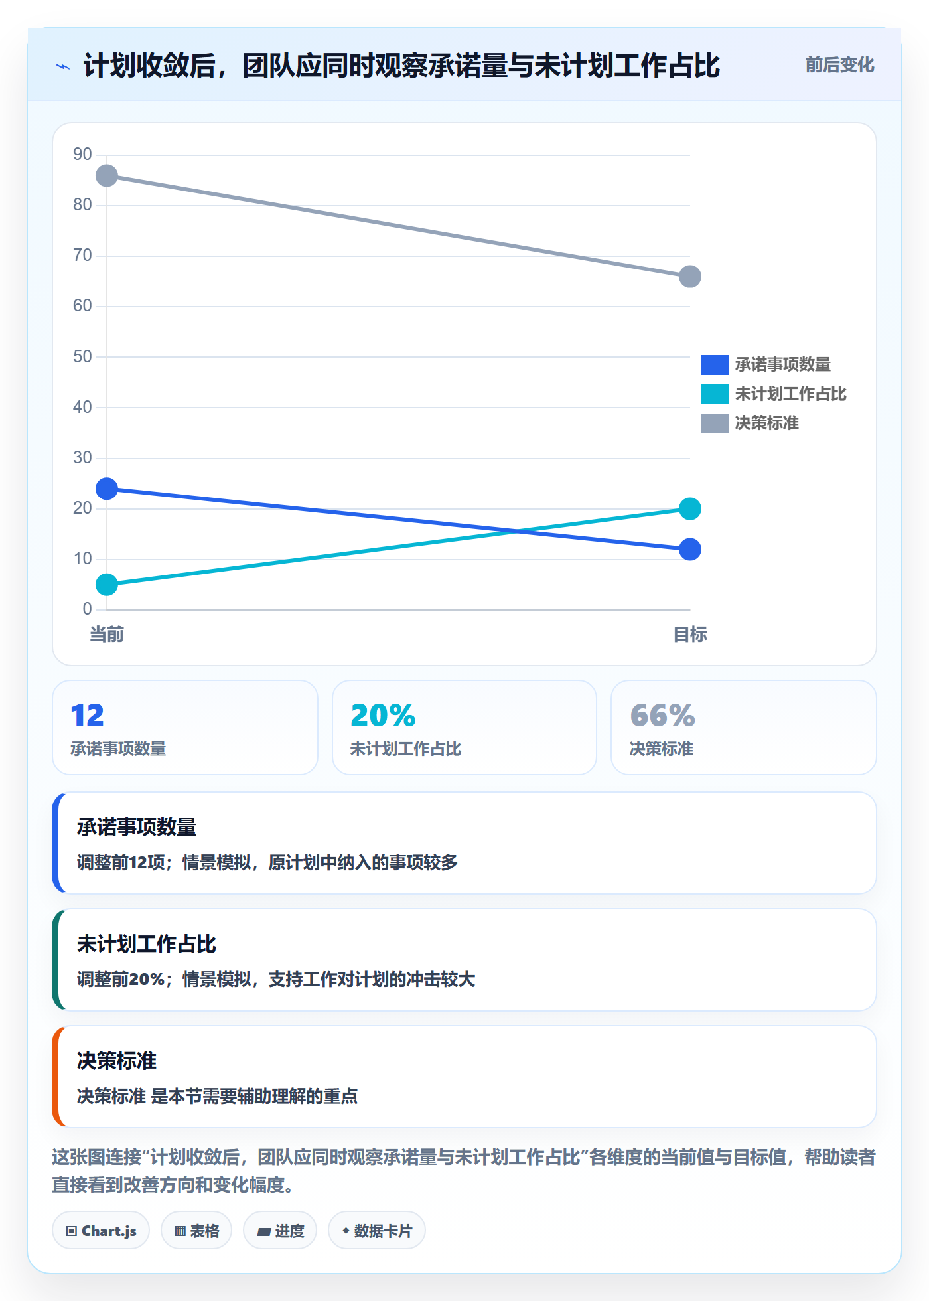Click the bar icon in 进度 chip

tap(264, 1232)
